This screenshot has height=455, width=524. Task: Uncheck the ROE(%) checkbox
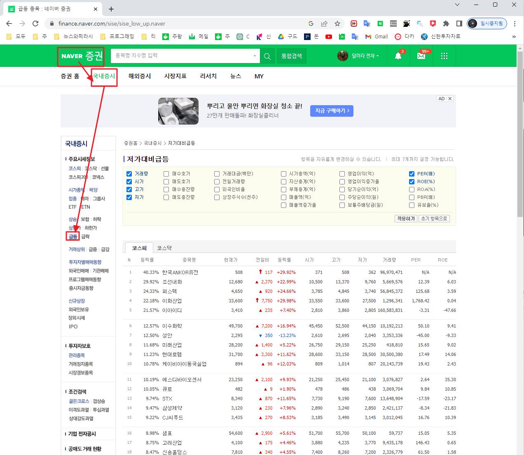coord(412,182)
